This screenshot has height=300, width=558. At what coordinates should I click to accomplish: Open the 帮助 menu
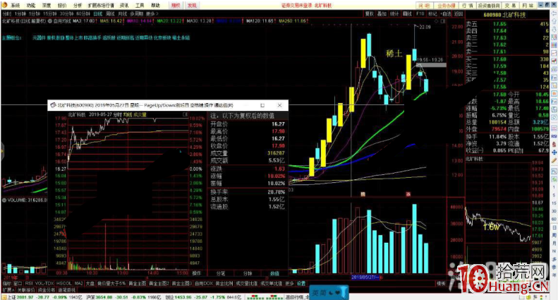point(155,6)
